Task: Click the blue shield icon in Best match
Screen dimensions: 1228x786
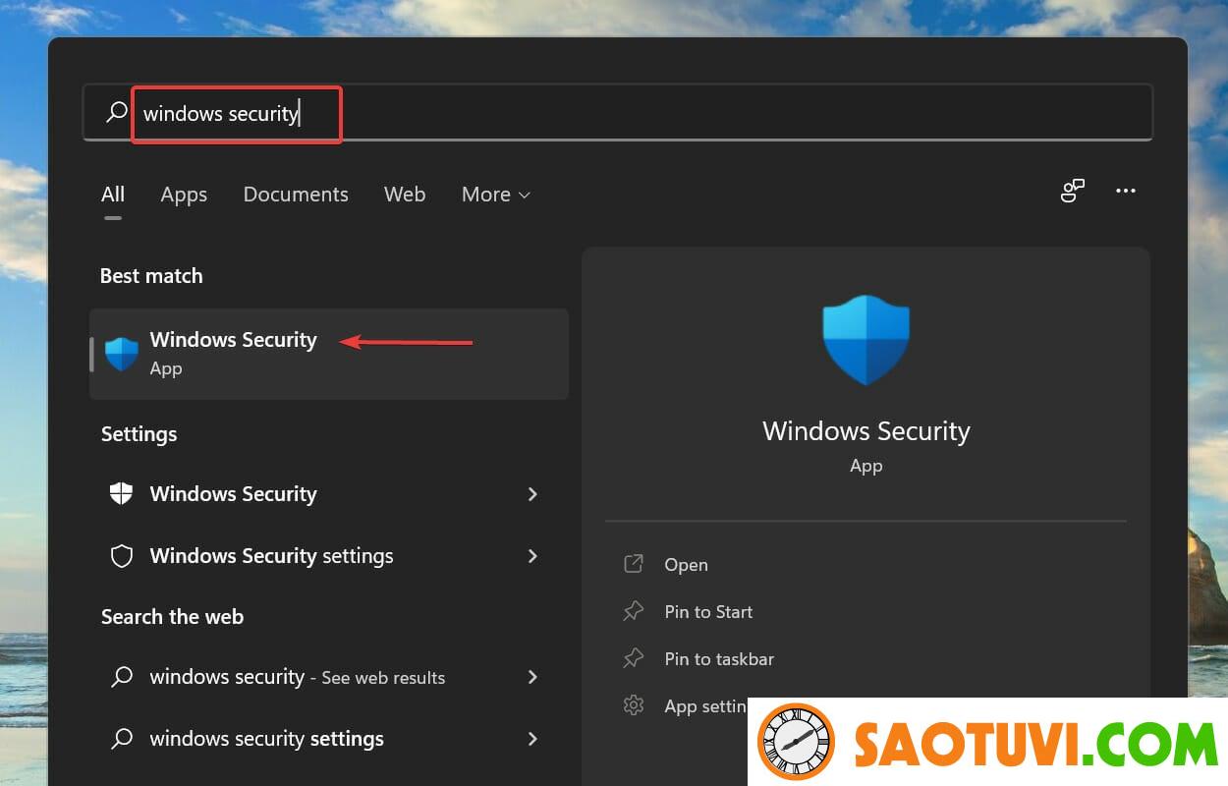Action: tap(122, 354)
